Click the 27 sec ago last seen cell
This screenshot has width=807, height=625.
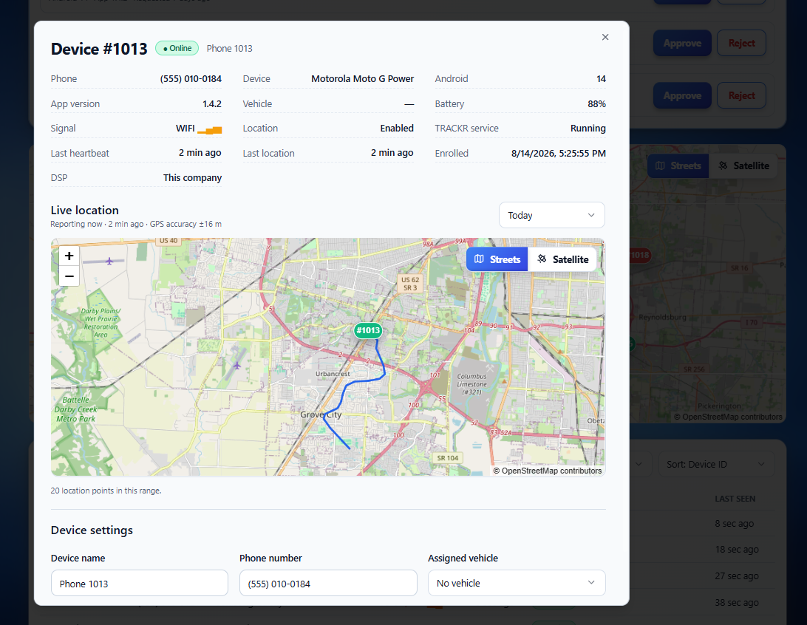coord(737,576)
